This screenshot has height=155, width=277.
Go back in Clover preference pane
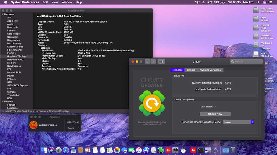147,61
